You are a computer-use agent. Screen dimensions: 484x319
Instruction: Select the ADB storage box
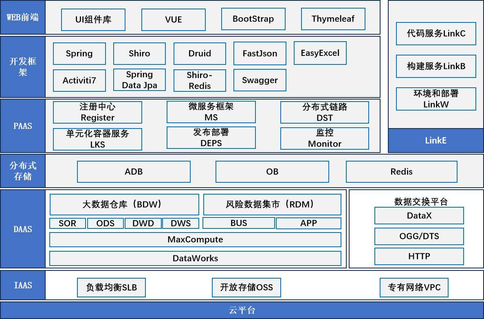click(x=134, y=172)
